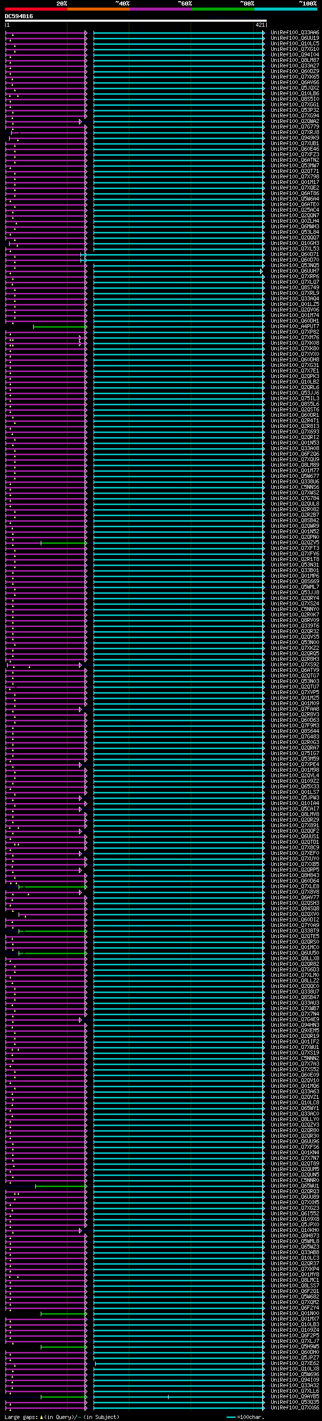Select hit UniRef100_Q949K9
This screenshot has height=1421, width=322.
point(295,138)
